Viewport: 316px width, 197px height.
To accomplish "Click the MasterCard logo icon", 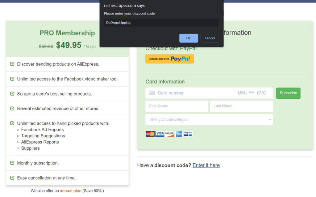I will pyautogui.click(x=150, y=134).
